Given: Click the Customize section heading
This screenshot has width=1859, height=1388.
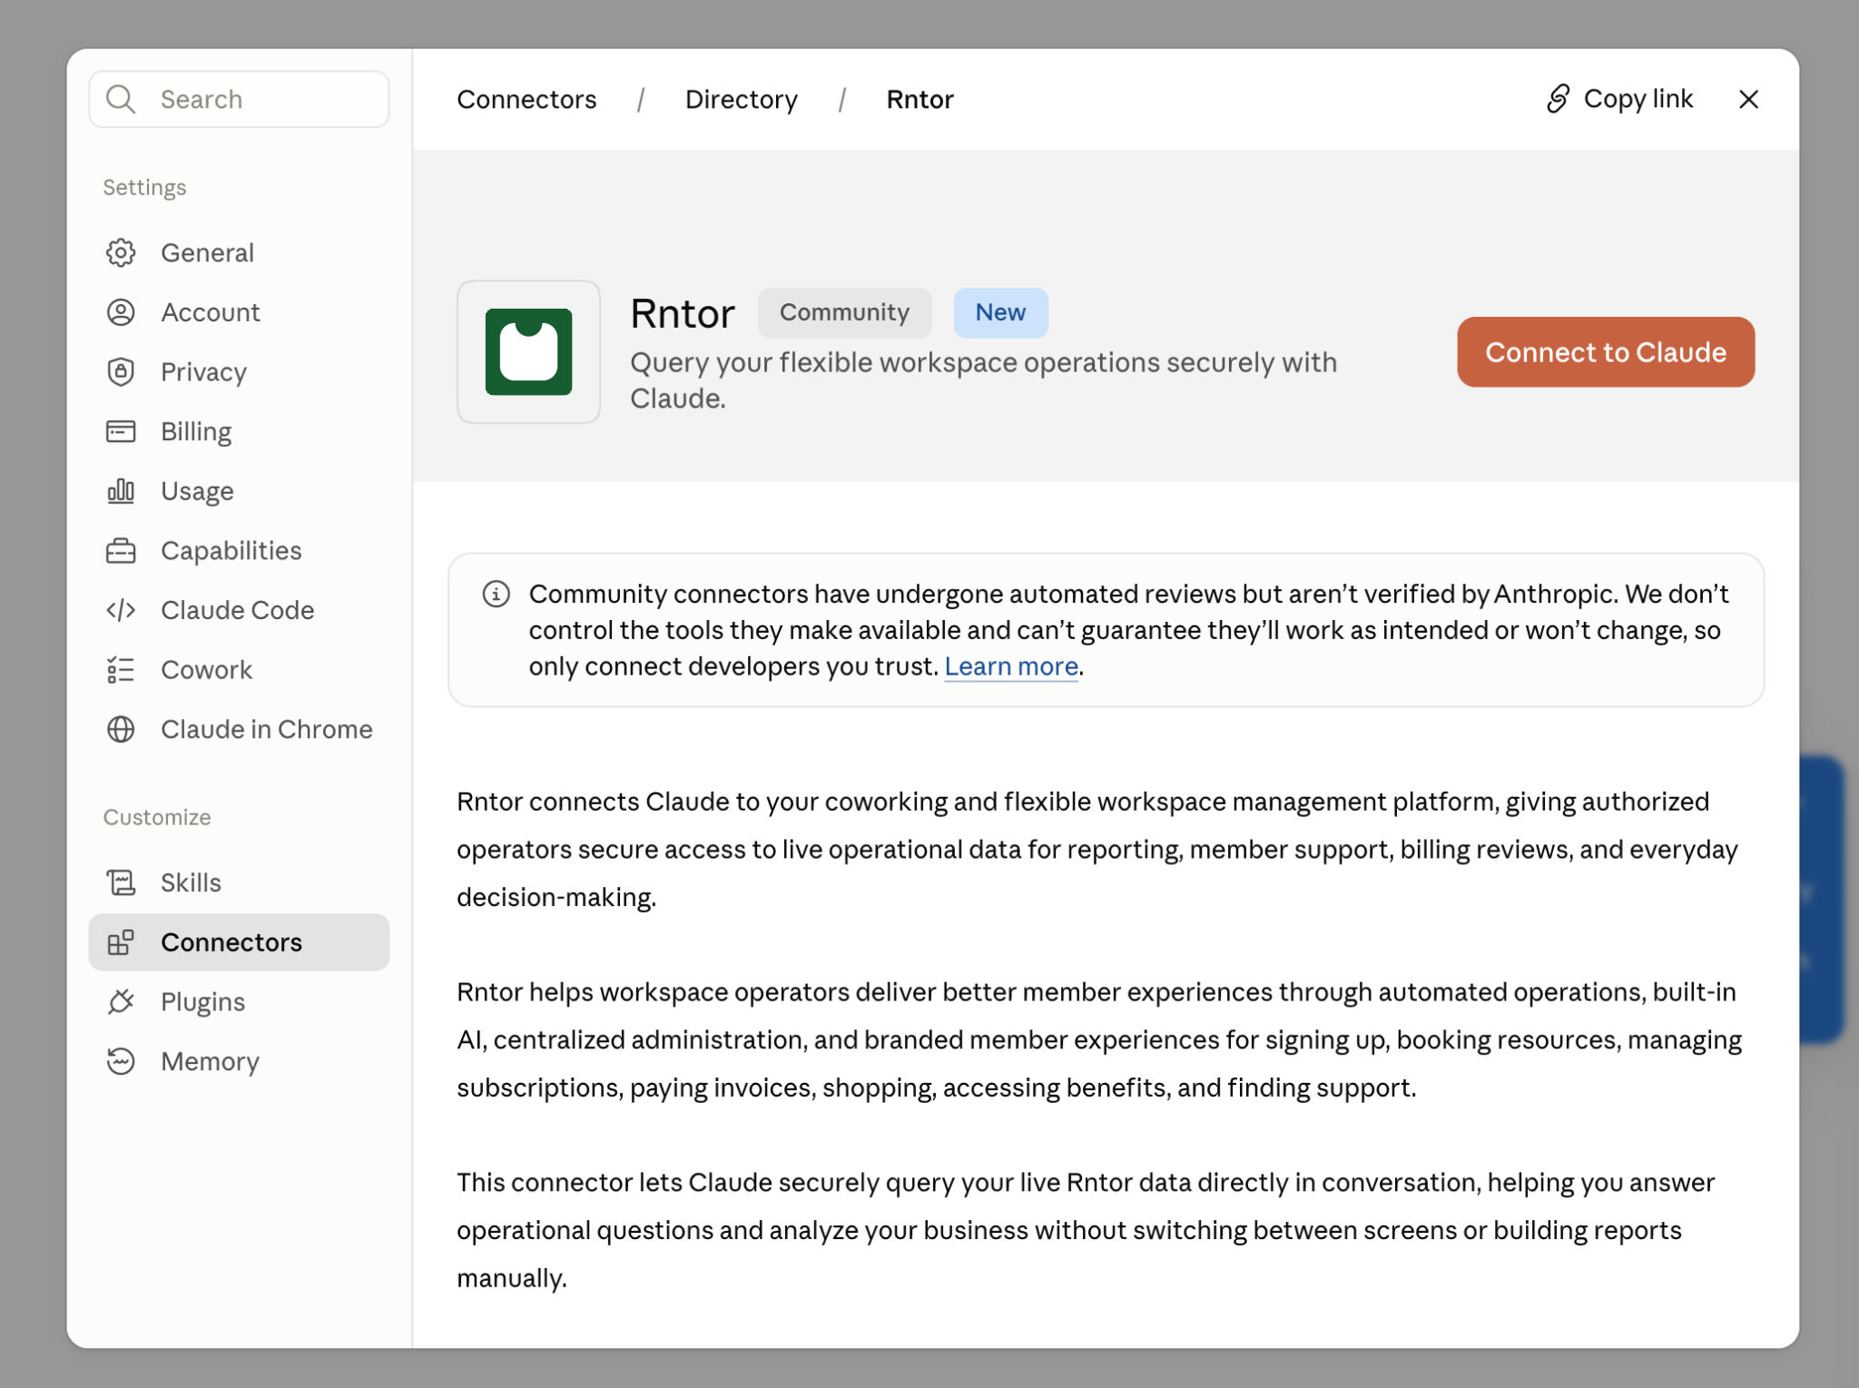Looking at the screenshot, I should pyautogui.click(x=157, y=817).
